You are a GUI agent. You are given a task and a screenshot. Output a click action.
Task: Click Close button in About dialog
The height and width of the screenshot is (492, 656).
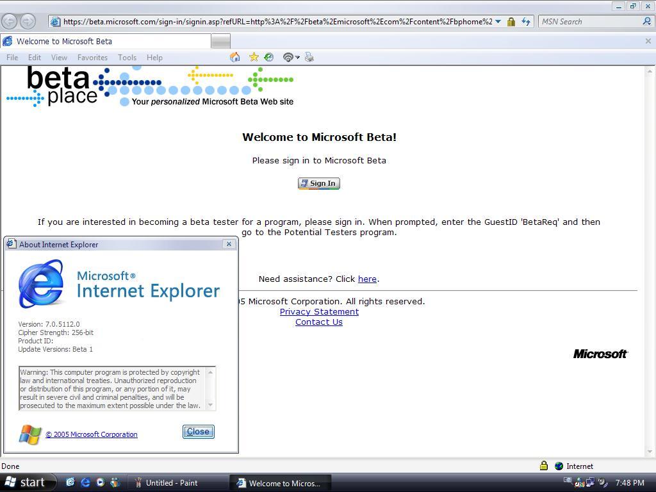199,432
